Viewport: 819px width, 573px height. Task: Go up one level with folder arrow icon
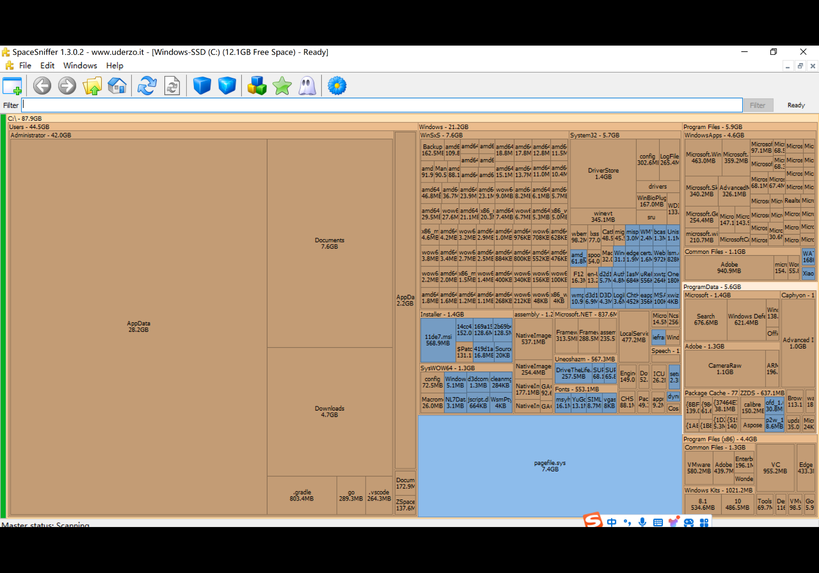(x=92, y=86)
